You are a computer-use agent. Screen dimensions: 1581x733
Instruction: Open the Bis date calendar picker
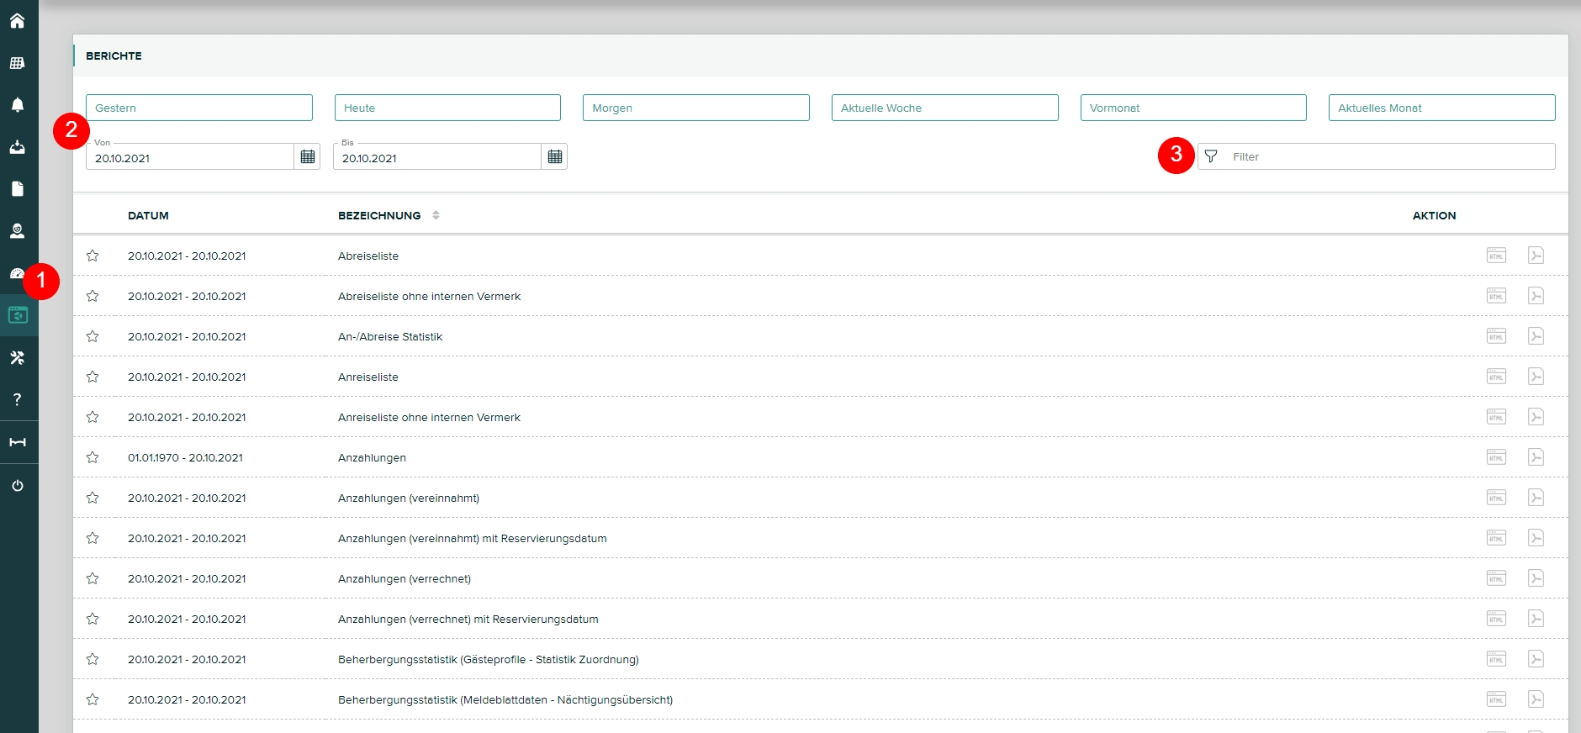coord(555,157)
